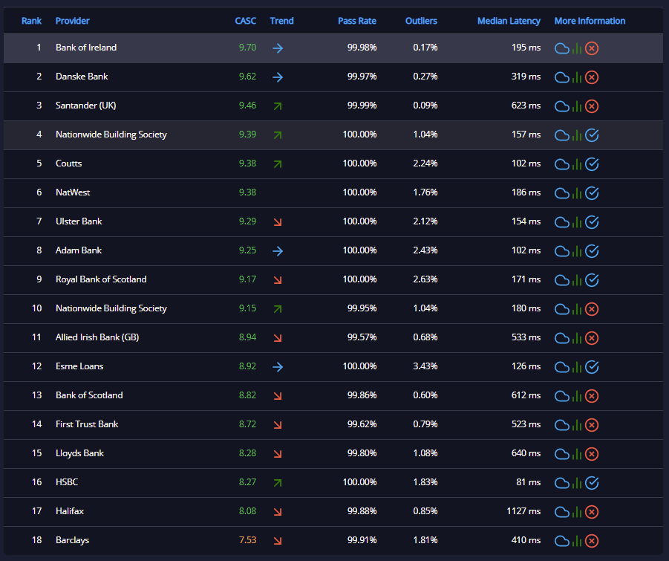
Task: Open cloud icon for Ulster Bank
Action: point(561,222)
